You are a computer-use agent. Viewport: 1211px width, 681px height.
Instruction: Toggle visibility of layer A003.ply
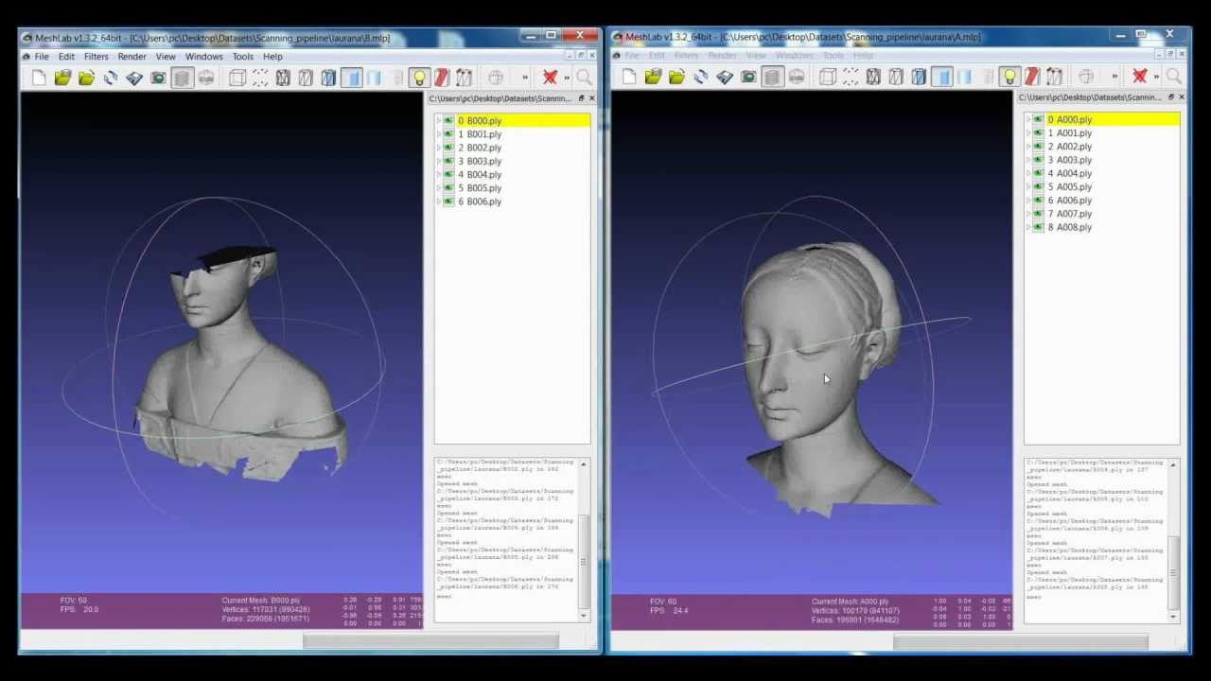pyautogui.click(x=1039, y=160)
